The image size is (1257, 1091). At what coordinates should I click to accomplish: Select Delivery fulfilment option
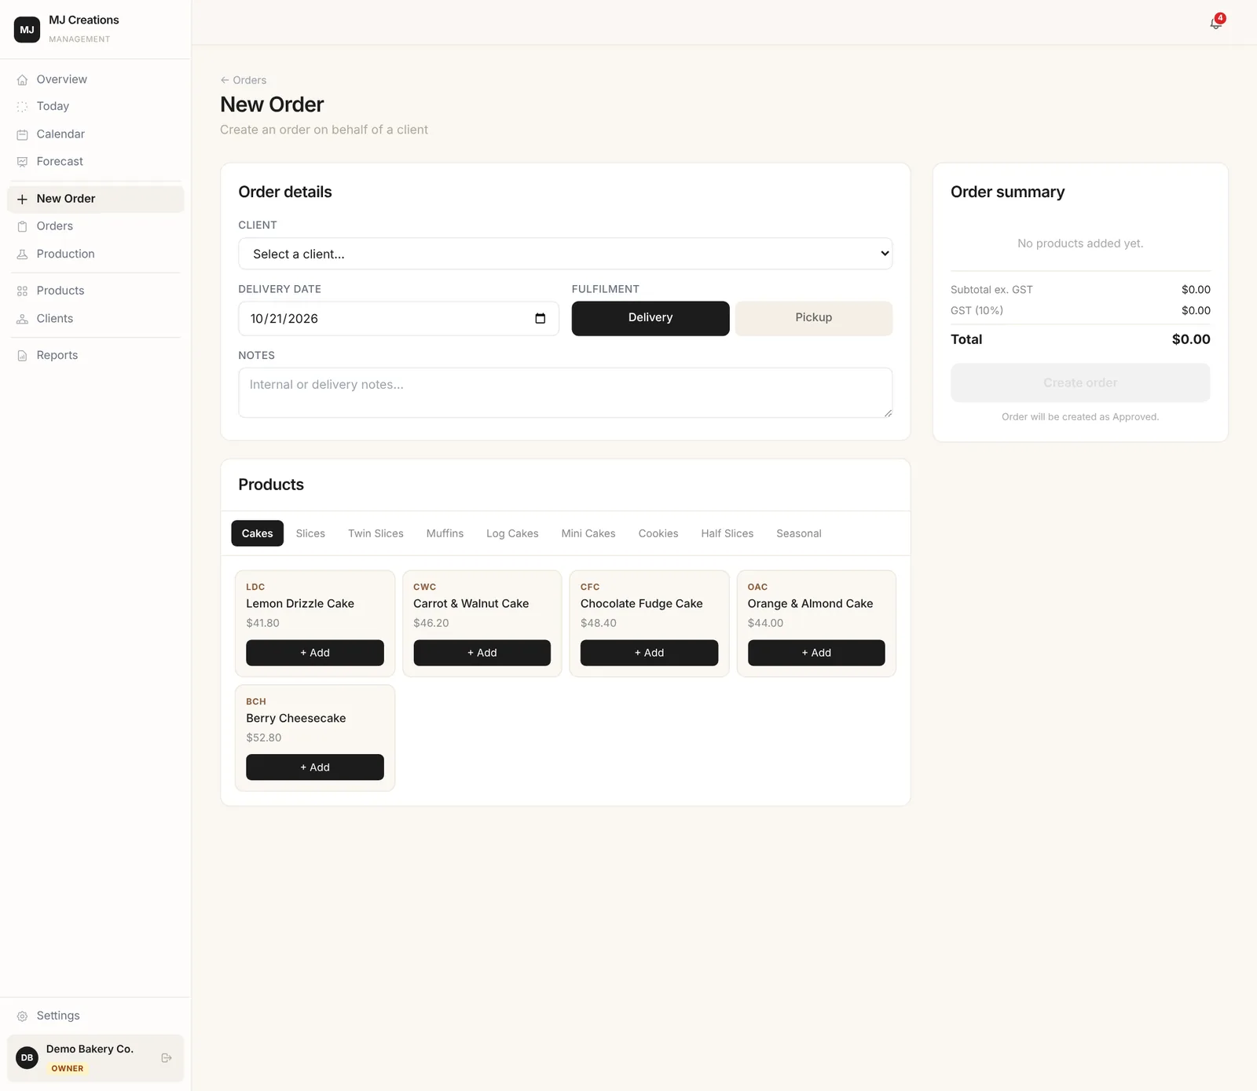point(650,318)
